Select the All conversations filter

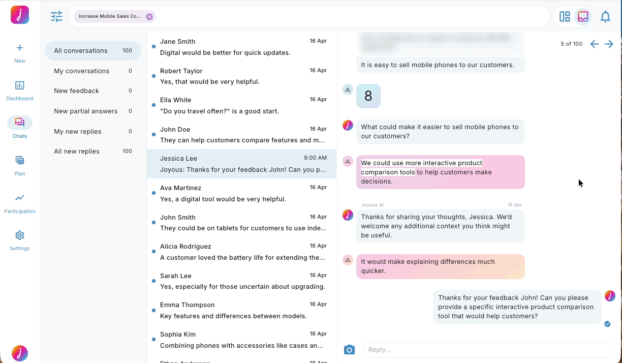click(81, 51)
